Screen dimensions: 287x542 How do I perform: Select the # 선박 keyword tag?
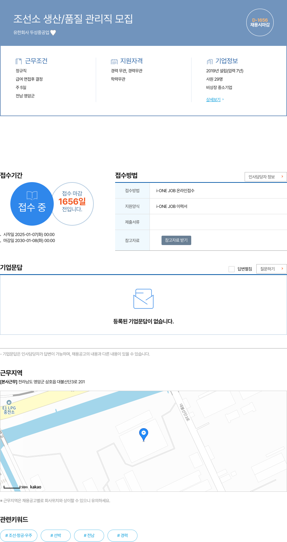pos(56,535)
